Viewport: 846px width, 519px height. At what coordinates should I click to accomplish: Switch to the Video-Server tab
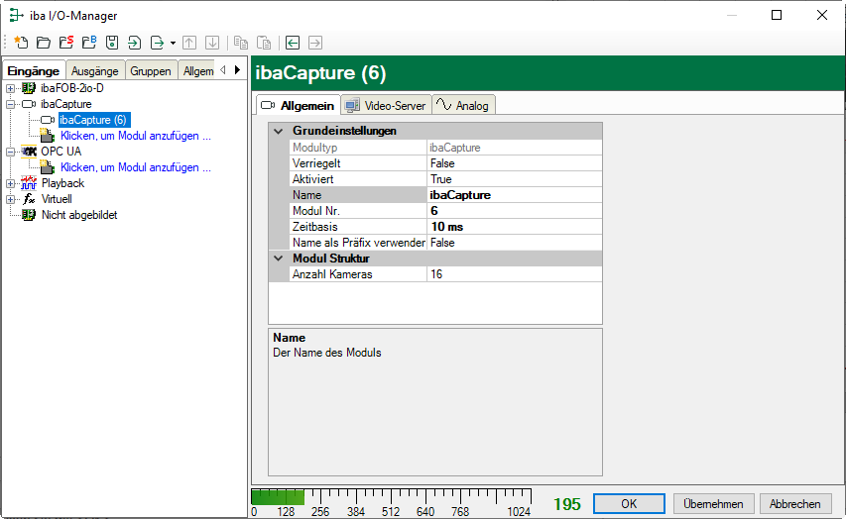point(386,105)
